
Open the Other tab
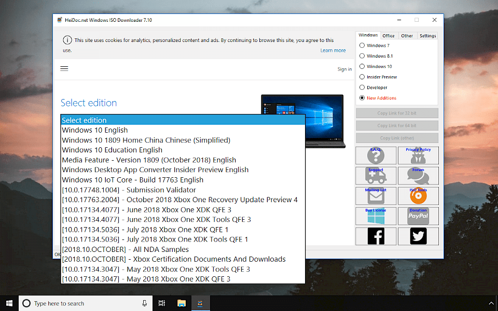point(407,36)
